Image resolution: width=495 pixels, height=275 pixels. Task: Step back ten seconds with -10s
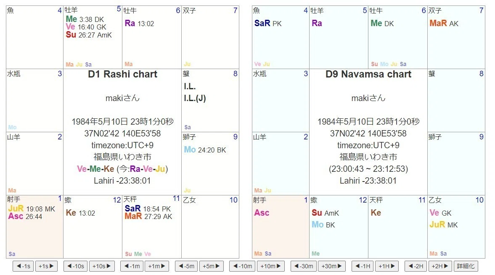tap(76, 266)
